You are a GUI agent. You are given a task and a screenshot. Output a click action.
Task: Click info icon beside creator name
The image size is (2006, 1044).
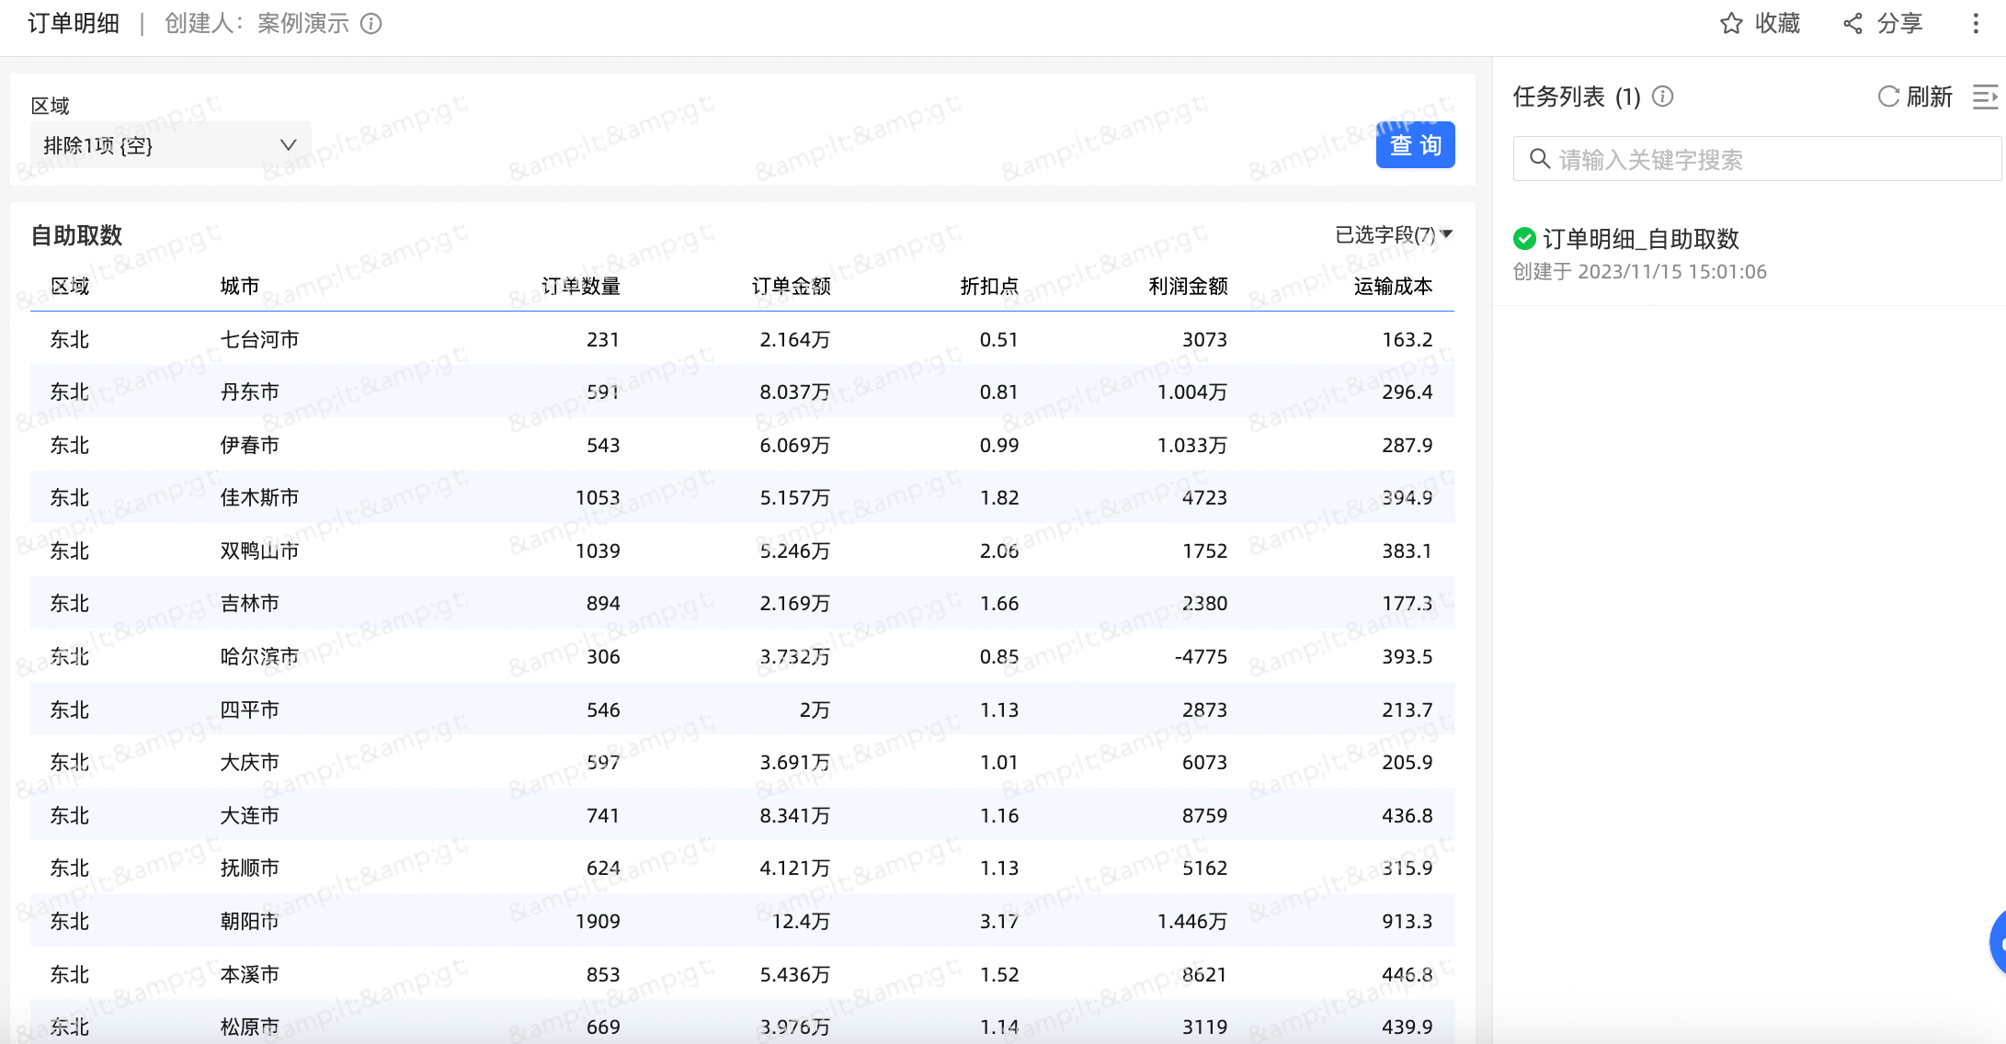coord(371,24)
